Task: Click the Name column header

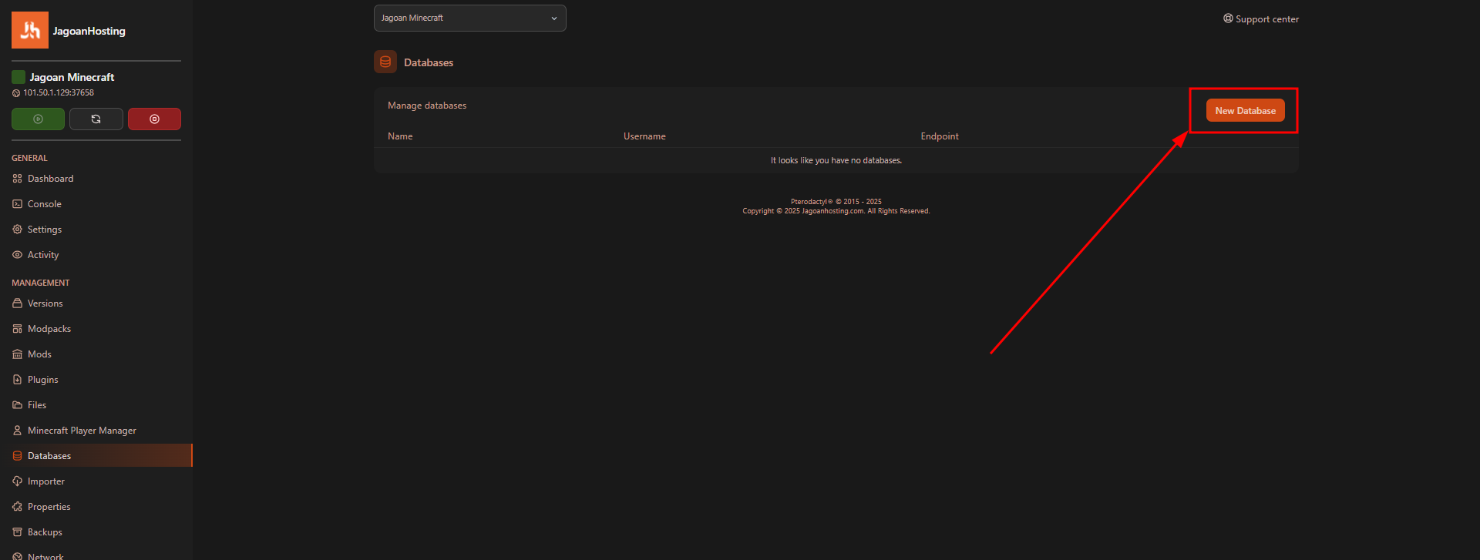Action: click(x=400, y=136)
